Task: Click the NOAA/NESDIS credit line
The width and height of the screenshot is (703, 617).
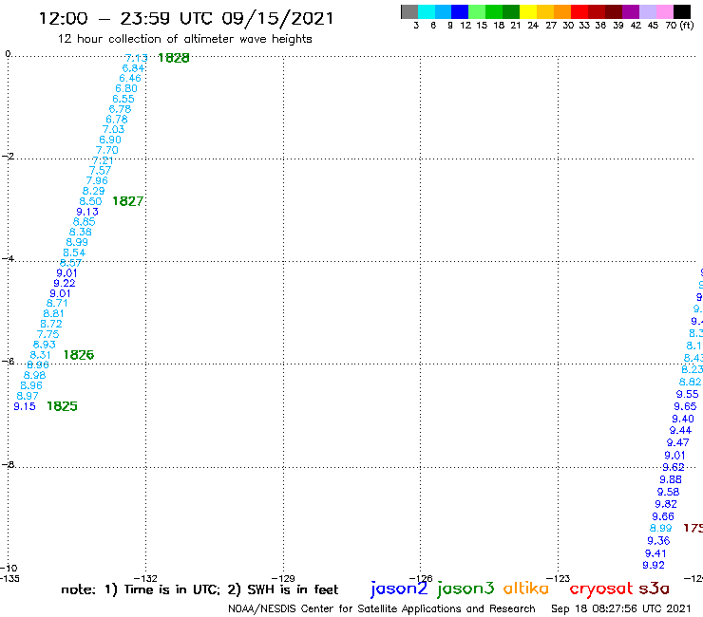Action: coord(382,608)
